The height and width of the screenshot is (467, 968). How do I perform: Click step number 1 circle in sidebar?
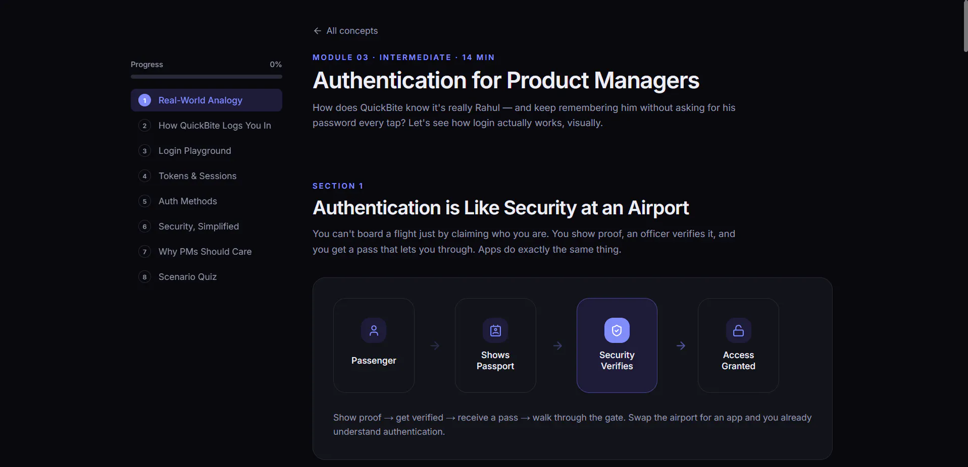144,100
